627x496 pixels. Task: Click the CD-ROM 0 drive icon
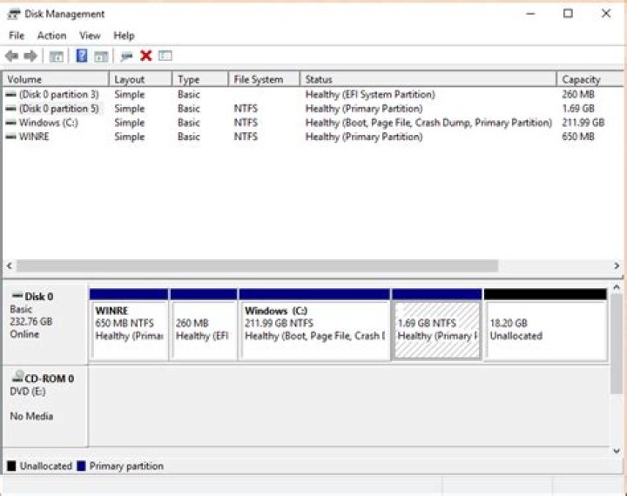pos(17,376)
